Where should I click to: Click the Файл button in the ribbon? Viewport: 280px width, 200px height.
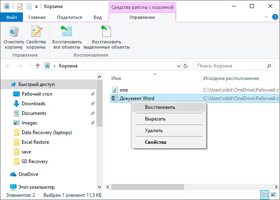12,17
